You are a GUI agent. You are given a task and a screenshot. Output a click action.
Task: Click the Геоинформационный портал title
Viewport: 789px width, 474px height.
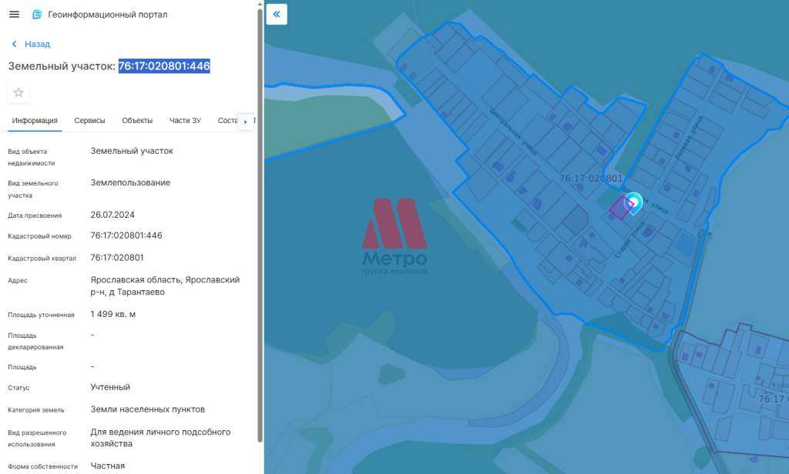(107, 15)
